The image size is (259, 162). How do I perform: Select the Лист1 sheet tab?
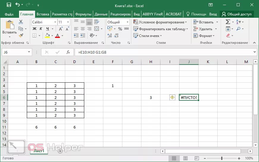[x=39, y=151]
